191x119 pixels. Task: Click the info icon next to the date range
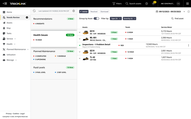point(189,12)
